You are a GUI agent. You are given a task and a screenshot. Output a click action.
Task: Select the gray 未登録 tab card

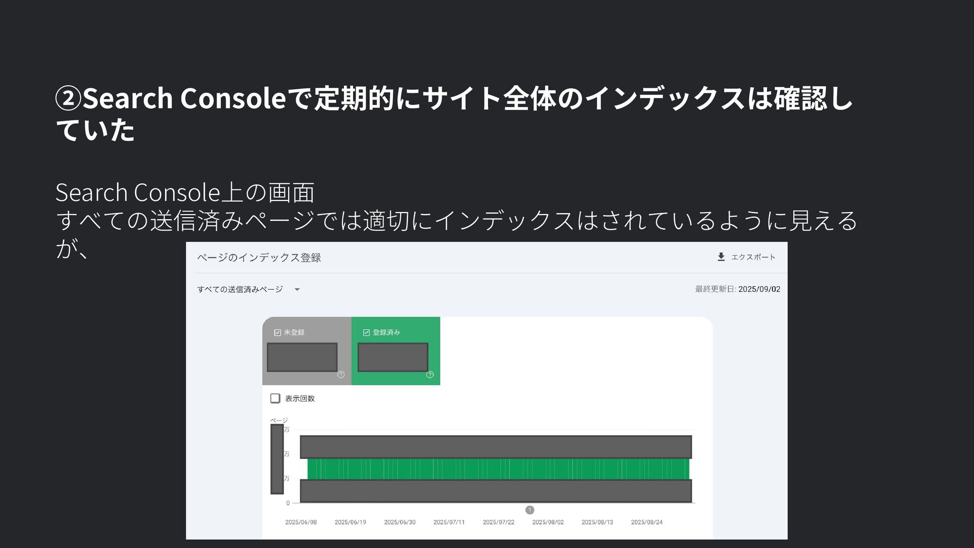click(306, 351)
